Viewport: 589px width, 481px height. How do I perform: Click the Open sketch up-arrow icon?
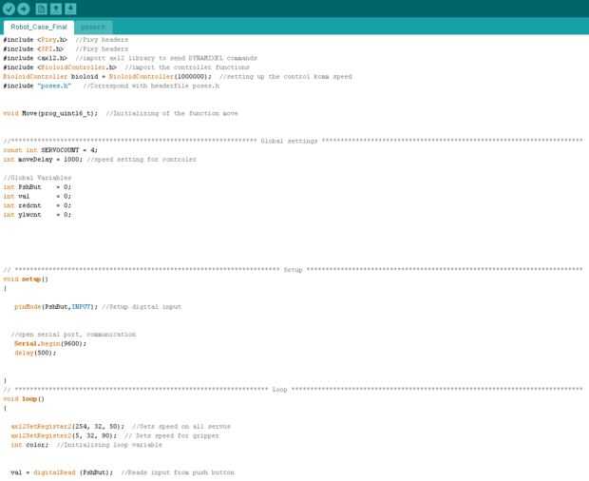[56, 9]
